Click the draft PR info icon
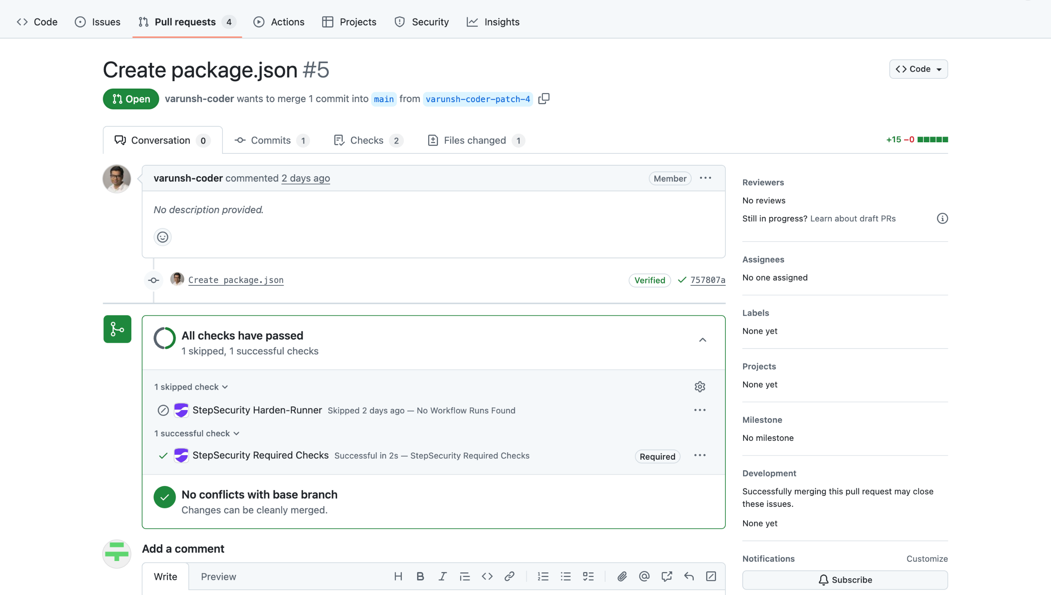Image resolution: width=1051 pixels, height=595 pixels. 942,219
